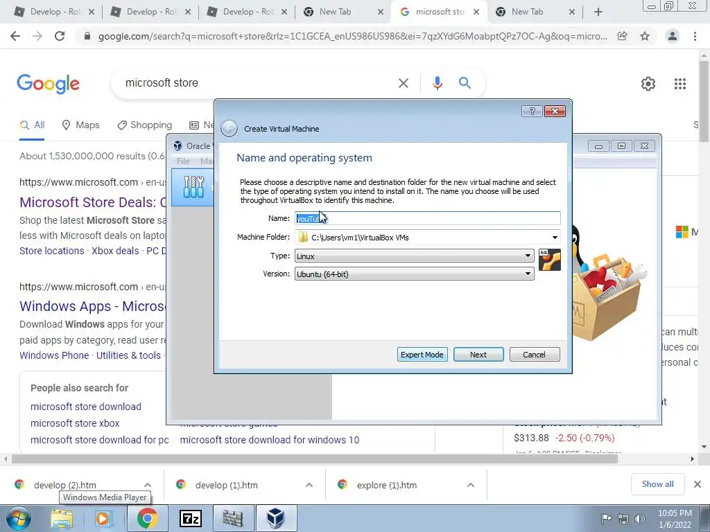Open the Type dropdown showing Linux
The width and height of the screenshot is (710, 532).
pos(414,256)
